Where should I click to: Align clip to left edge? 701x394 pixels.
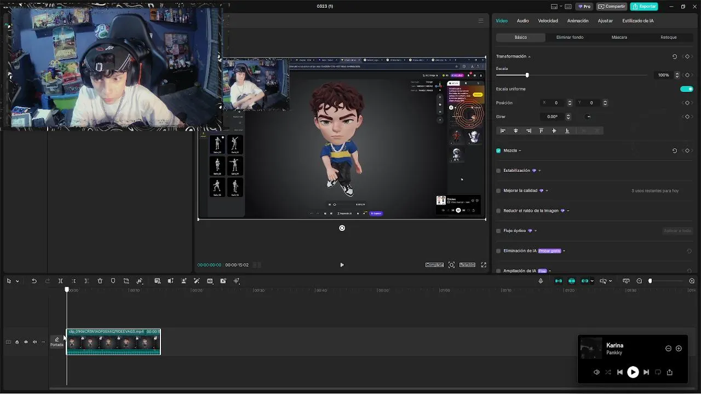tap(503, 131)
